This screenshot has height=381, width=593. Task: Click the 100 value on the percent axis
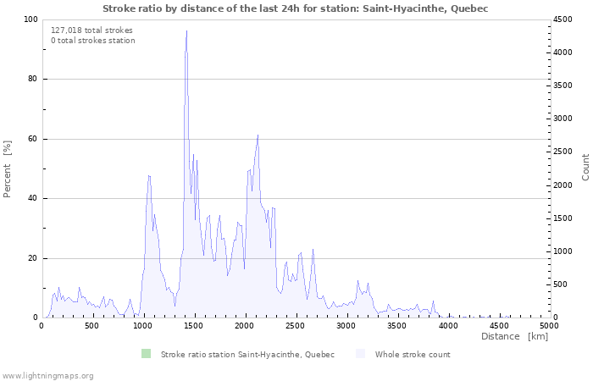pyautogui.click(x=30, y=19)
